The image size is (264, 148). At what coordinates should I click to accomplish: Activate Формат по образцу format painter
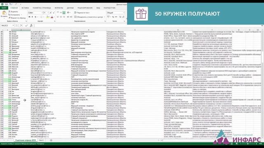pos(17,18)
